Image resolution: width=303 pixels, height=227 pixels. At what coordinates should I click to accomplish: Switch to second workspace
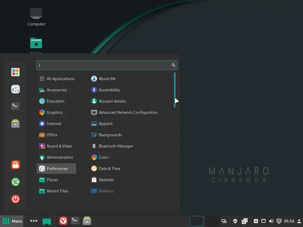click(212, 221)
